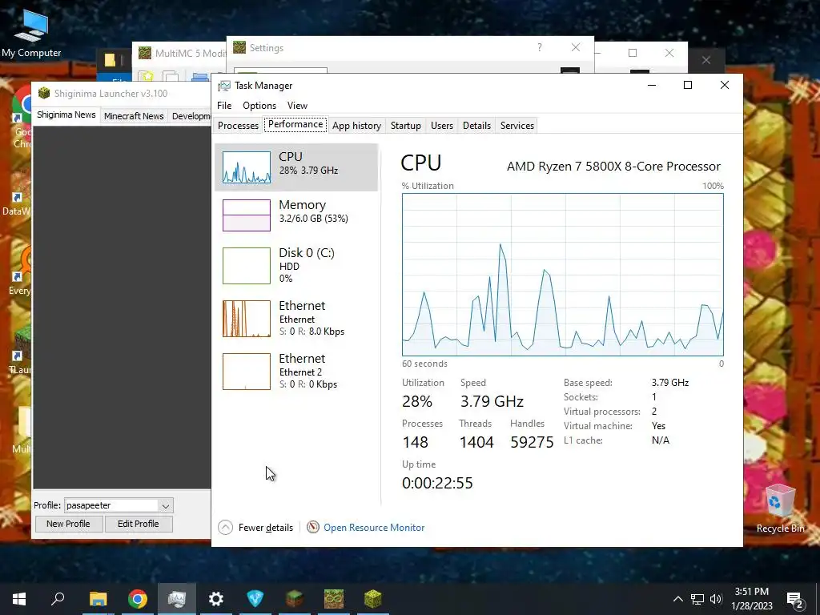Image resolution: width=820 pixels, height=615 pixels.
Task: Switch to the Startup tab
Action: [406, 126]
